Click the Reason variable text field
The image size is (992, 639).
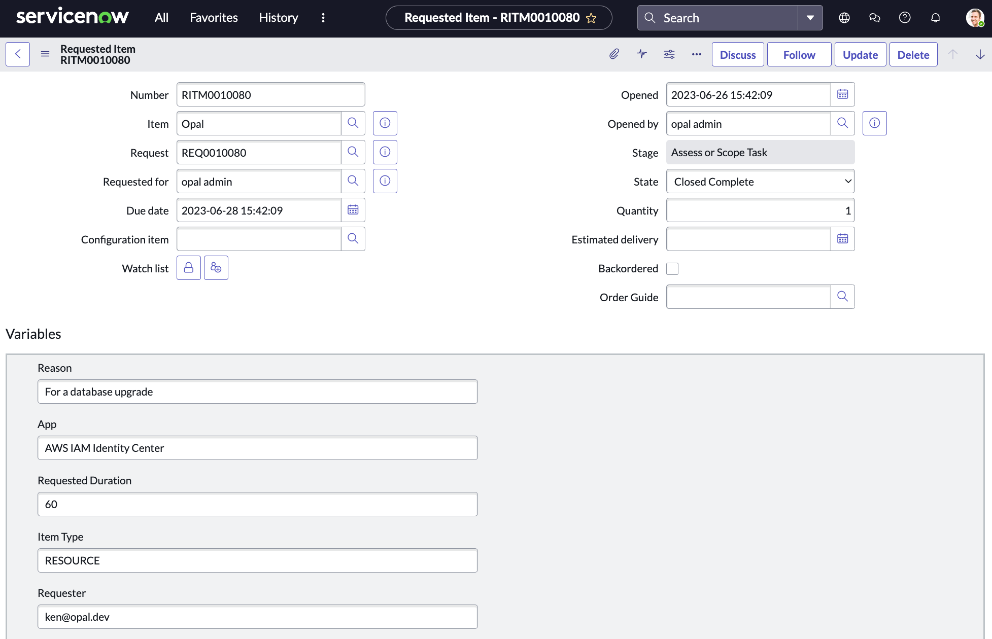click(258, 392)
